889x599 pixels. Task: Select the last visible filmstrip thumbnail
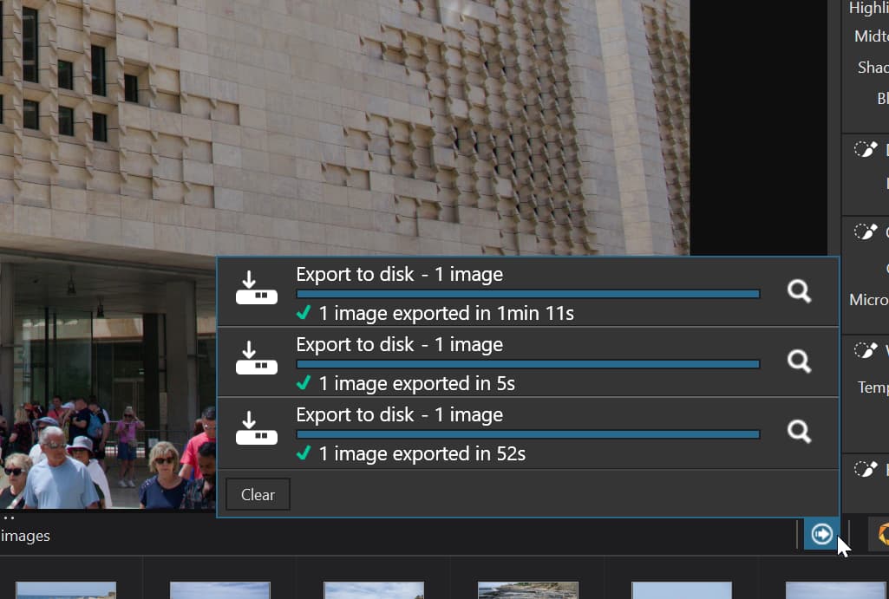pos(835,590)
